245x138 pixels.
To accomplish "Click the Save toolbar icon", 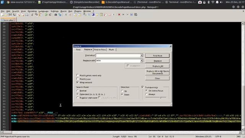I will pyautogui.click(x=10, y=15).
